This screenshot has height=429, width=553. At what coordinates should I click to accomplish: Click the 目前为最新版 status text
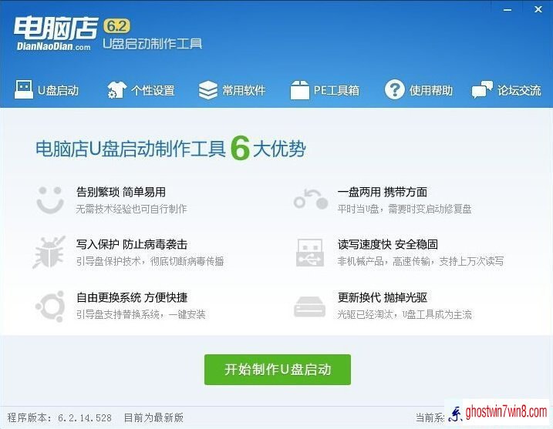pyautogui.click(x=153, y=417)
